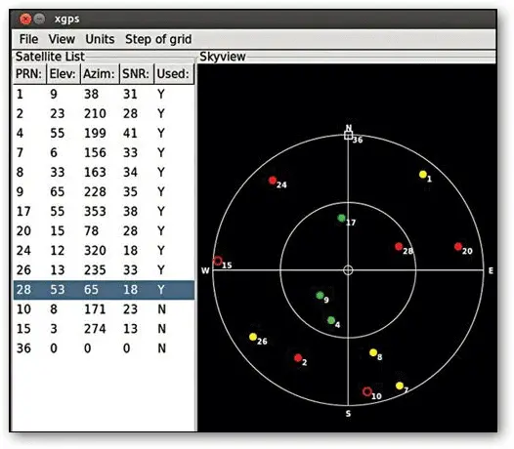Click the W compass label
The image size is (514, 449).
pyautogui.click(x=205, y=270)
